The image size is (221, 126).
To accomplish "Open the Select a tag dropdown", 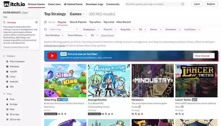I will coord(64,29).
